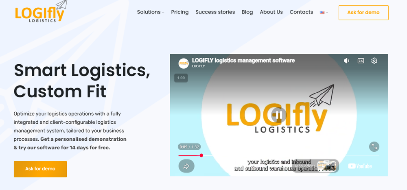
Task: Click the Smart Logistics, Custom Fit heading
Action: point(82,81)
